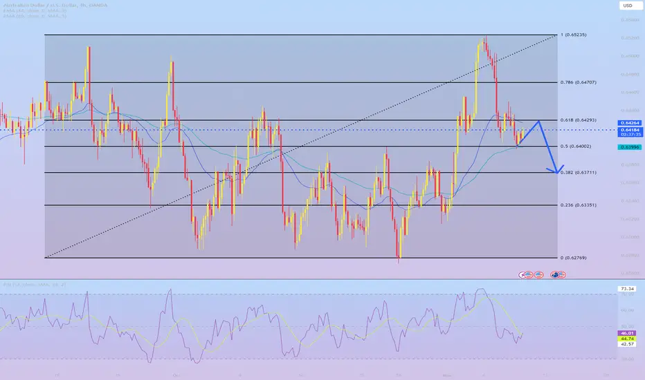Select the 0.236 (0.63351) Fibonacci label

click(578, 205)
